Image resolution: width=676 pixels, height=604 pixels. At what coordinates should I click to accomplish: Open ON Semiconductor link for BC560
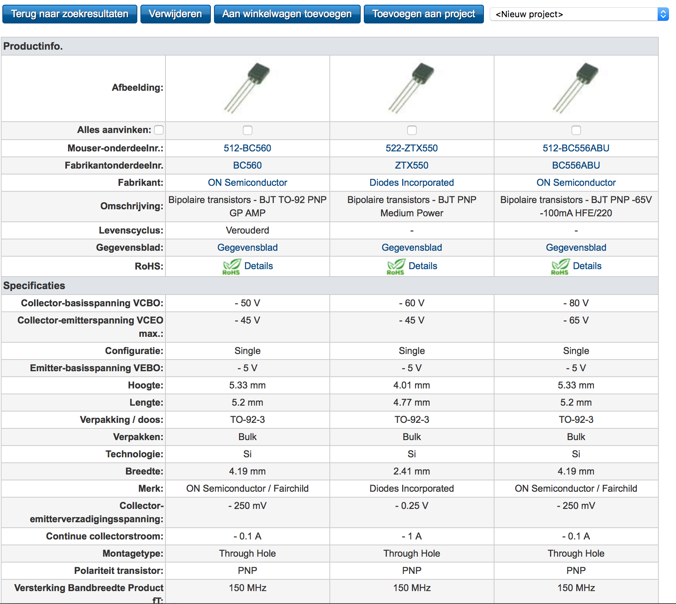(x=247, y=183)
